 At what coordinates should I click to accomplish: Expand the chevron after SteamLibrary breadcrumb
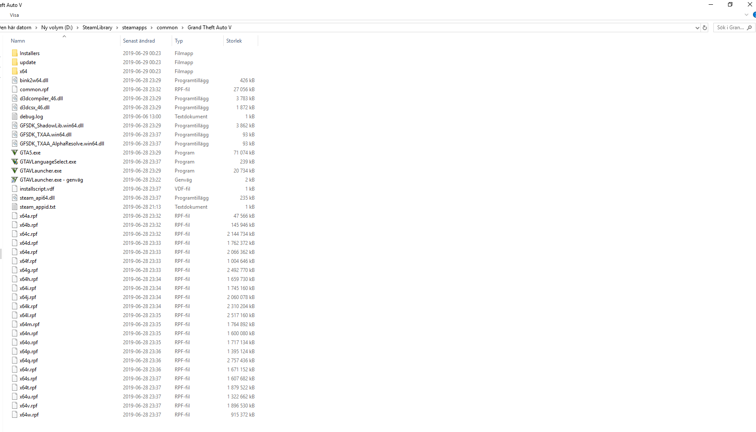point(117,28)
